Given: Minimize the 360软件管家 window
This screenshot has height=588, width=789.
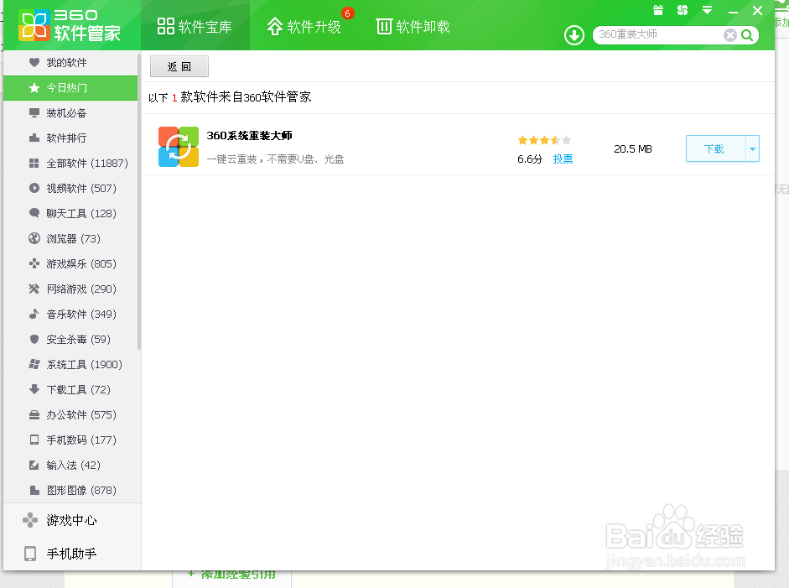Looking at the screenshot, I should coord(733,11).
